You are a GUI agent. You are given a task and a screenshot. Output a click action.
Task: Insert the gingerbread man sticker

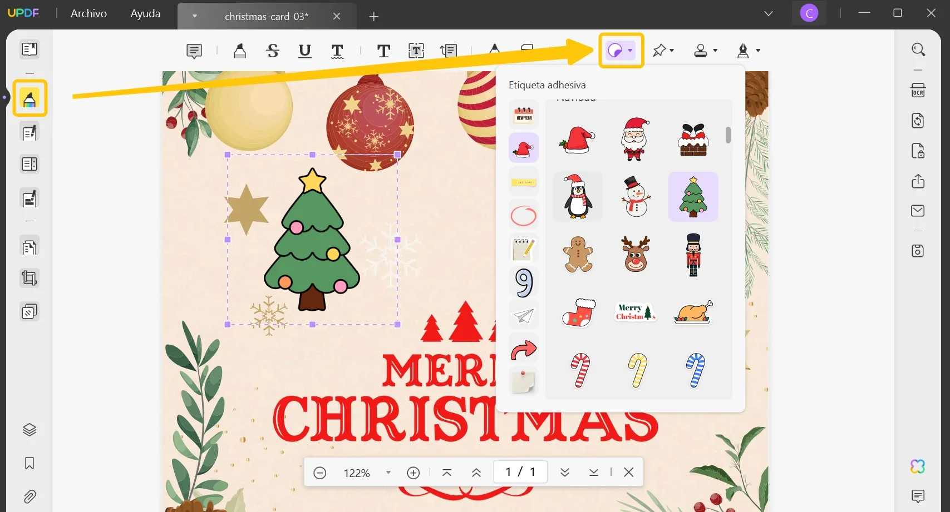click(578, 254)
